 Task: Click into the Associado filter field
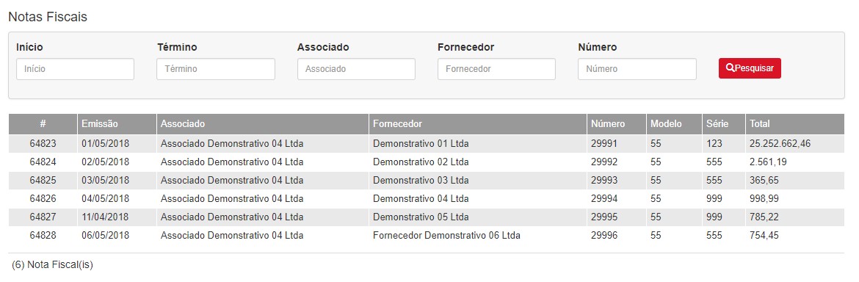pyautogui.click(x=356, y=69)
